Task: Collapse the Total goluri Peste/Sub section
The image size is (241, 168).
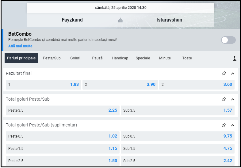Action: (x=232, y=99)
